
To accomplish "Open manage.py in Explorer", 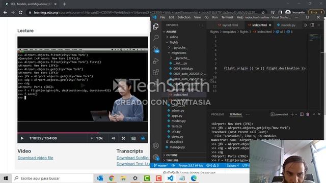I will 177,147.
